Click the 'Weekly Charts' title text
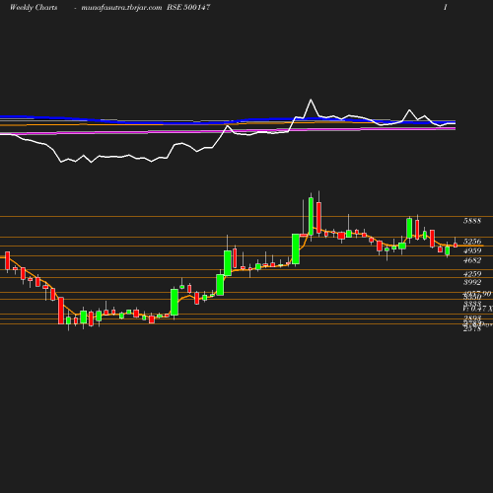Screen dimensions: 493x493 [34, 7]
